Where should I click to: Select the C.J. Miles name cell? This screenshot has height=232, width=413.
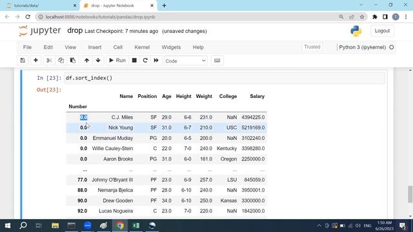pyautogui.click(x=122, y=117)
